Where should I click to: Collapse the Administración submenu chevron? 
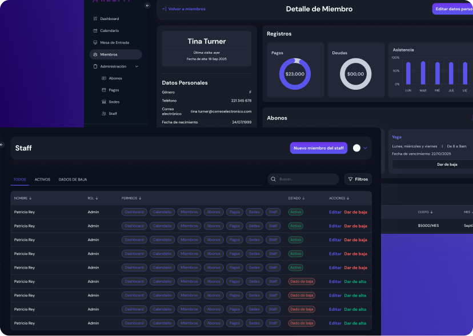point(137,67)
